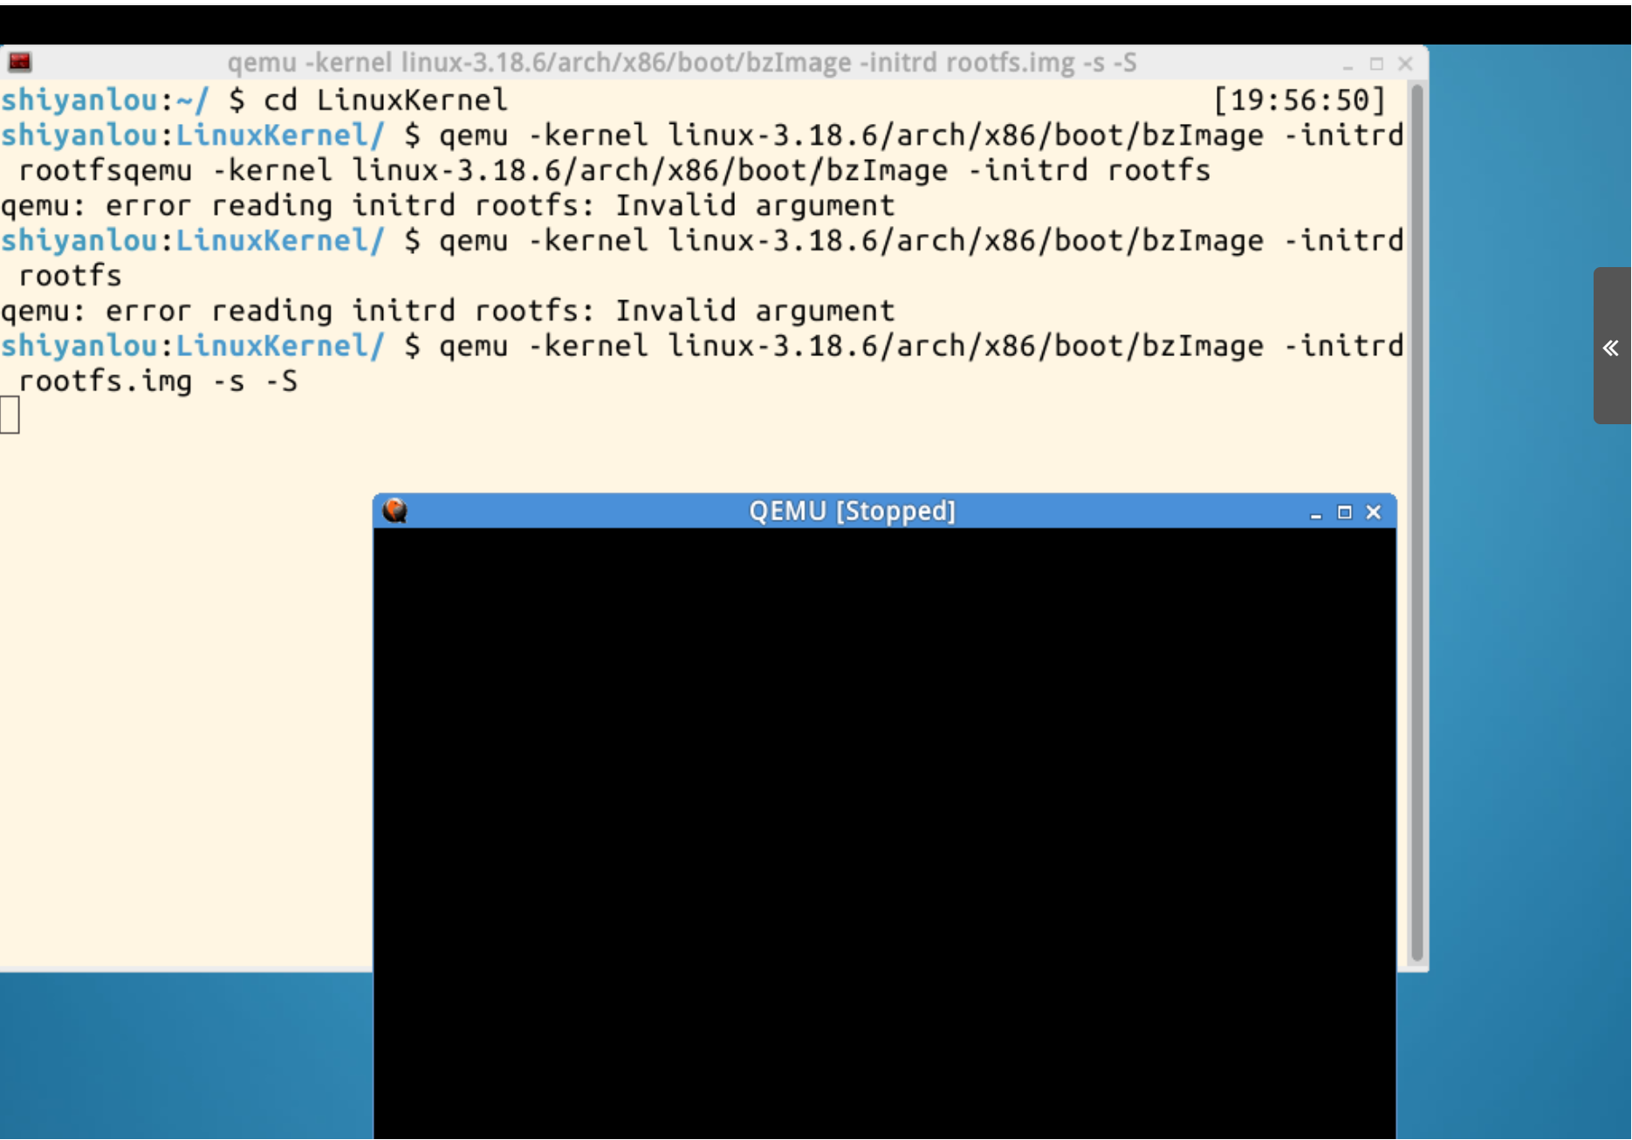Minimize the QEMU [Stopped] window
The height and width of the screenshot is (1140, 1632).
1316,513
